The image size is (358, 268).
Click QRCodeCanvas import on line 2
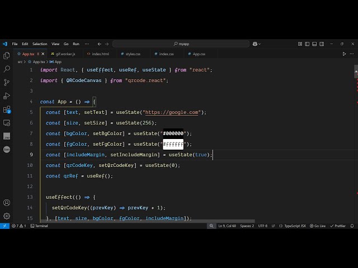point(84,80)
